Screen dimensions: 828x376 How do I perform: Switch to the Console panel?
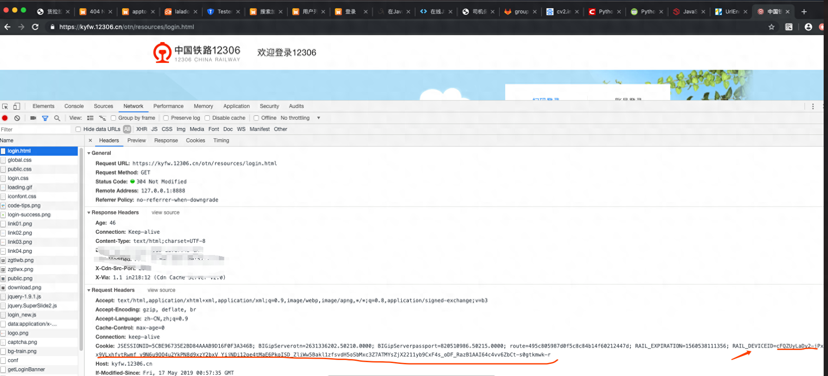74,106
